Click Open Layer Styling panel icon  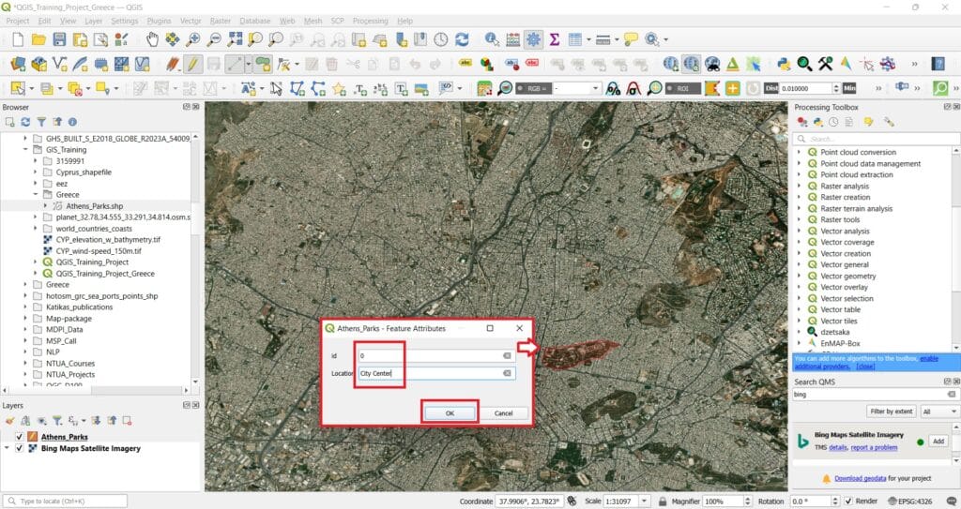coord(10,421)
